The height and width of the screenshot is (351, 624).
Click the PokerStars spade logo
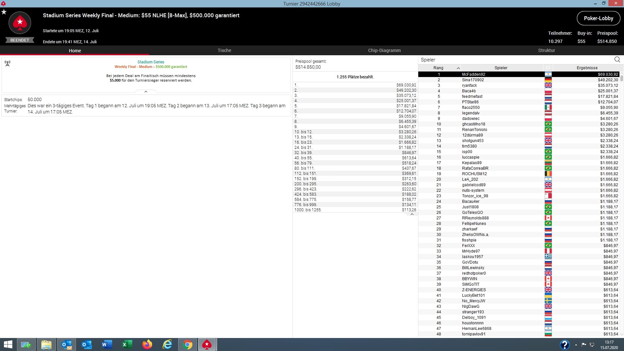point(20,23)
